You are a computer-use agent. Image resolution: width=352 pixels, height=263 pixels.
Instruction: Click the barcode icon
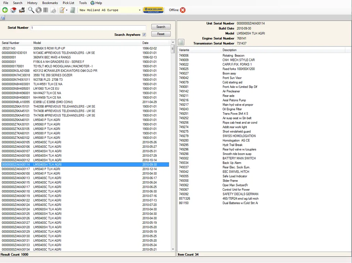coord(46,10)
